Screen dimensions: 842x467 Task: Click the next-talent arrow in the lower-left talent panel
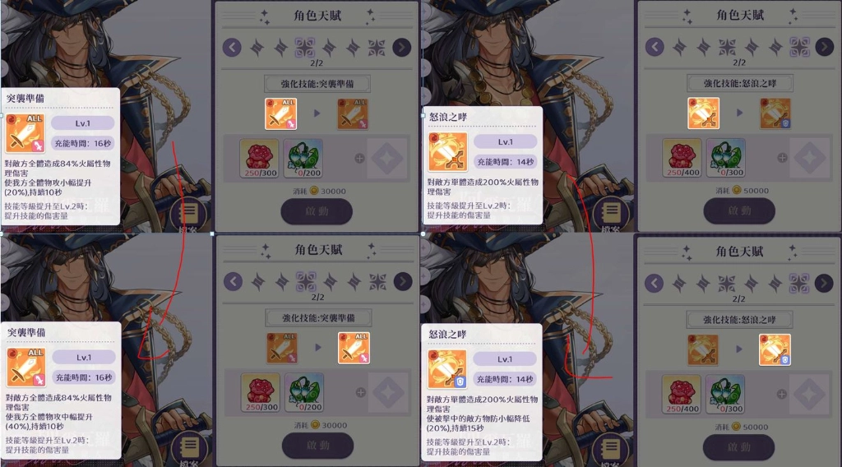tap(403, 281)
